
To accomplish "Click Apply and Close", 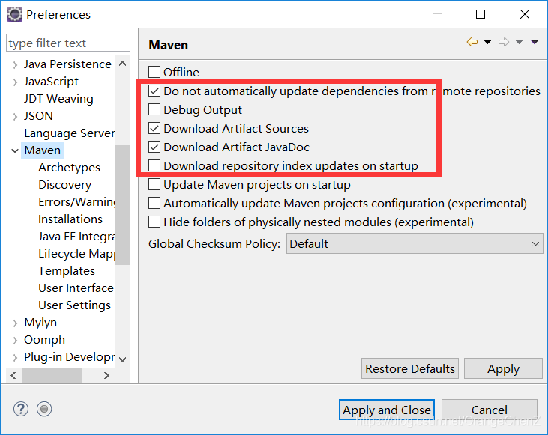I will click(x=387, y=410).
